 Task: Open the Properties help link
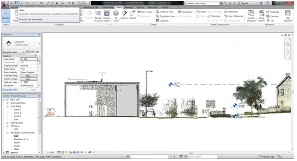click(x=10, y=90)
